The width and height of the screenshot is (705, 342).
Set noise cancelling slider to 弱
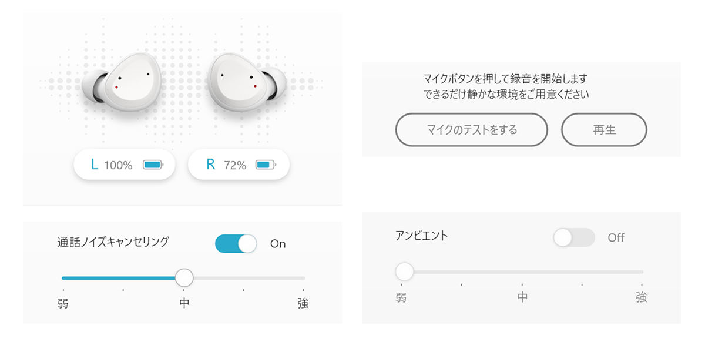point(63,277)
